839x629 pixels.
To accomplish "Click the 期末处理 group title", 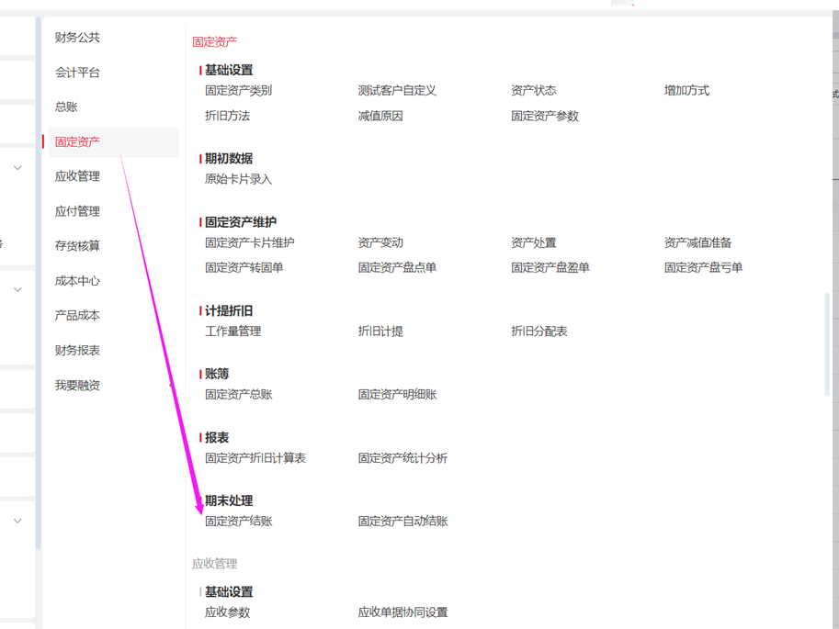I will click(229, 501).
